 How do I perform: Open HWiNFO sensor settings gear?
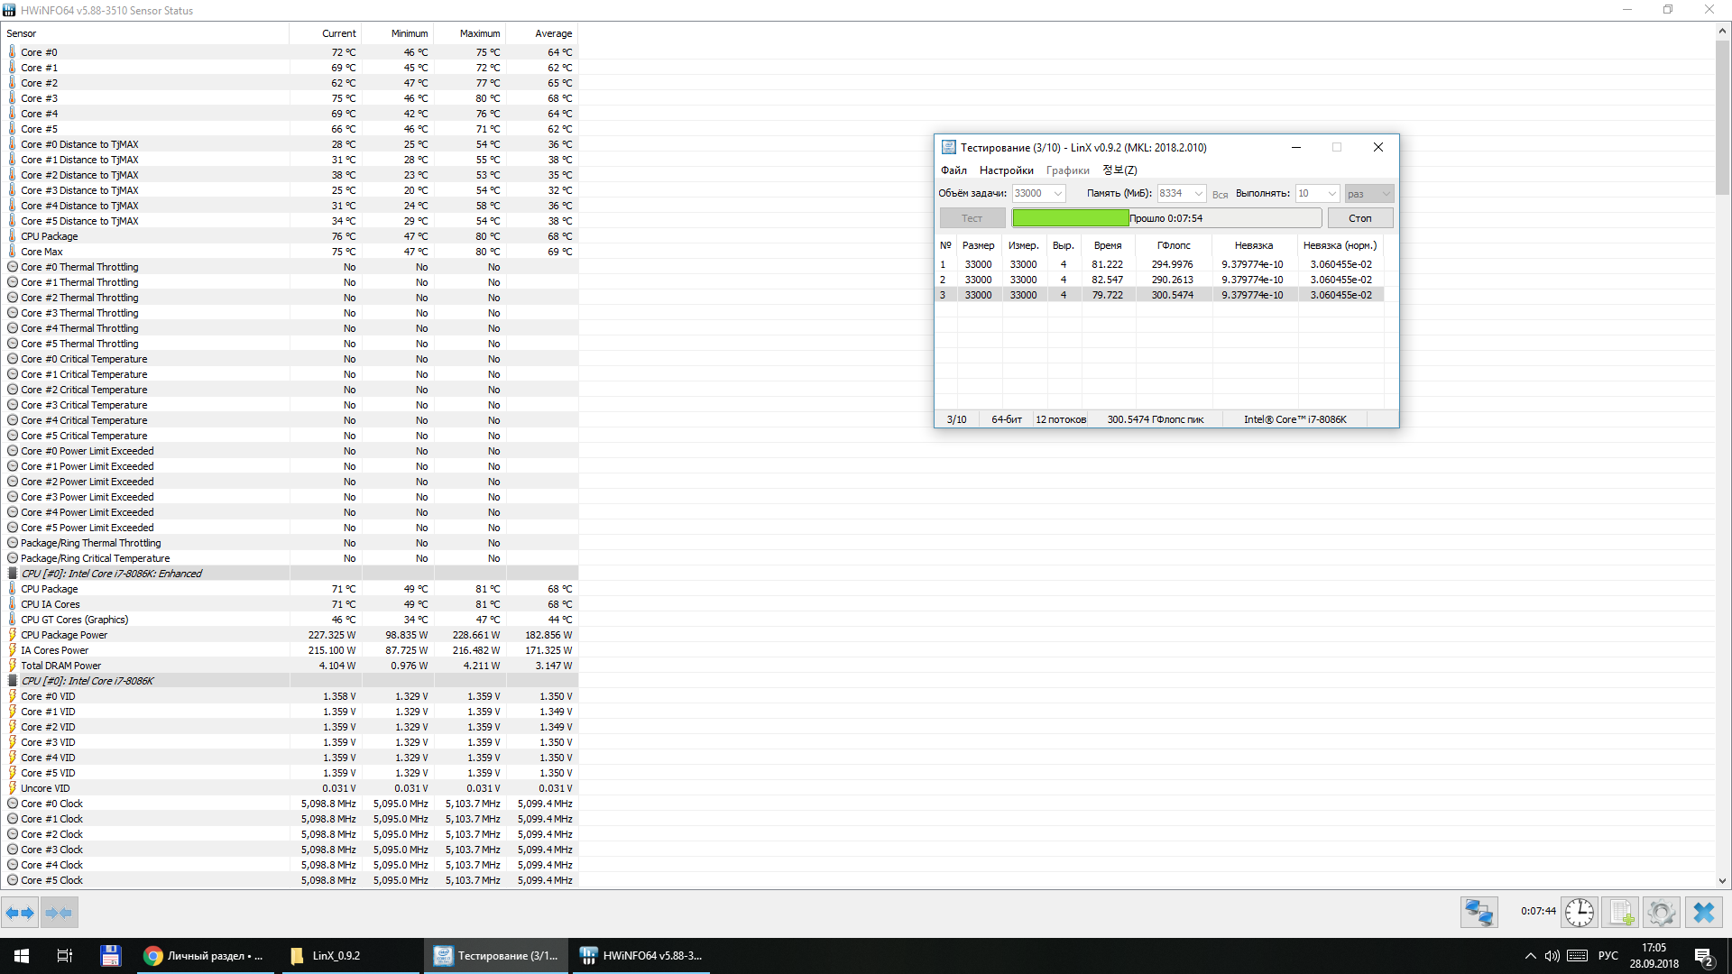point(1661,913)
